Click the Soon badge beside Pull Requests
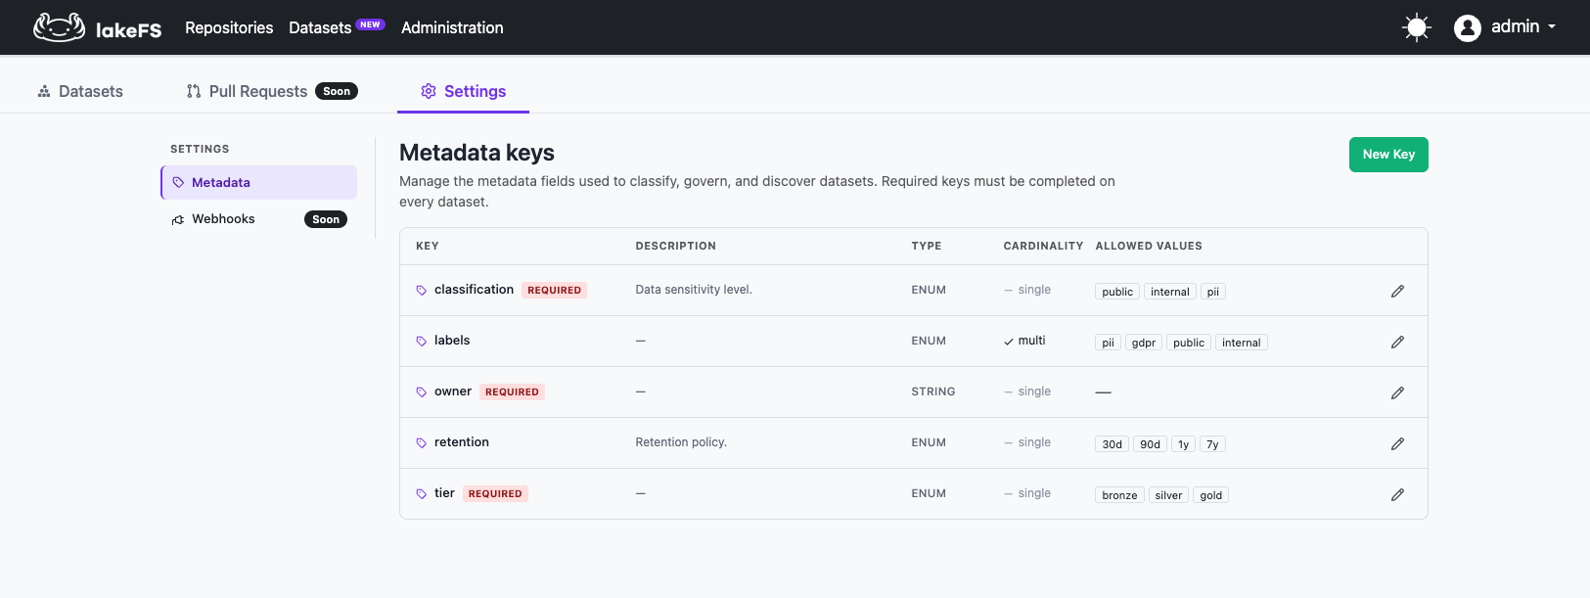 [x=337, y=91]
